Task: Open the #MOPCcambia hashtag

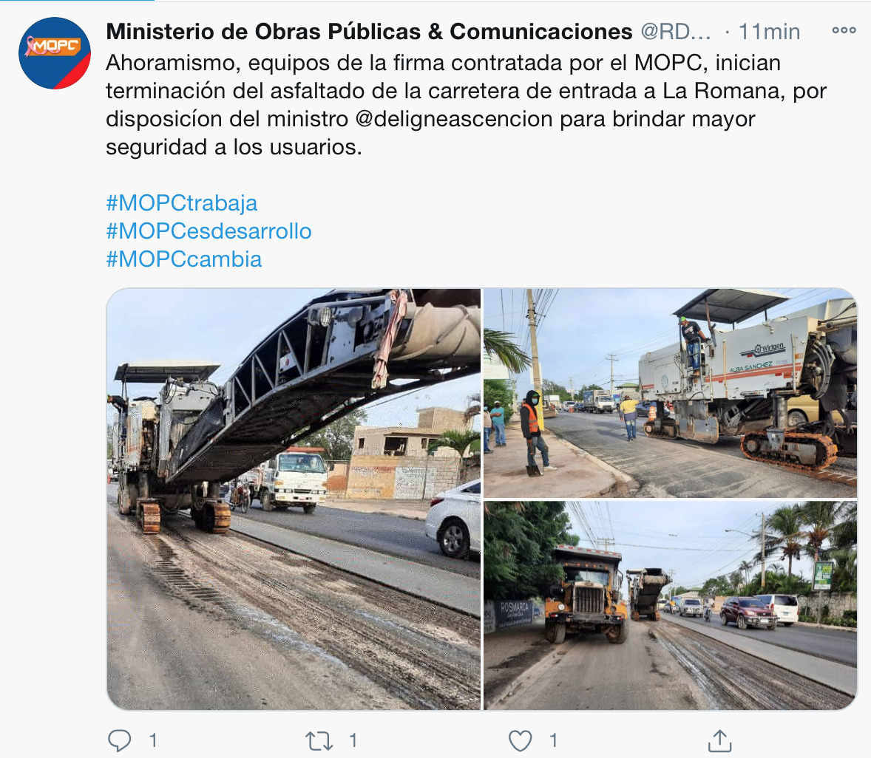Action: coord(184,259)
